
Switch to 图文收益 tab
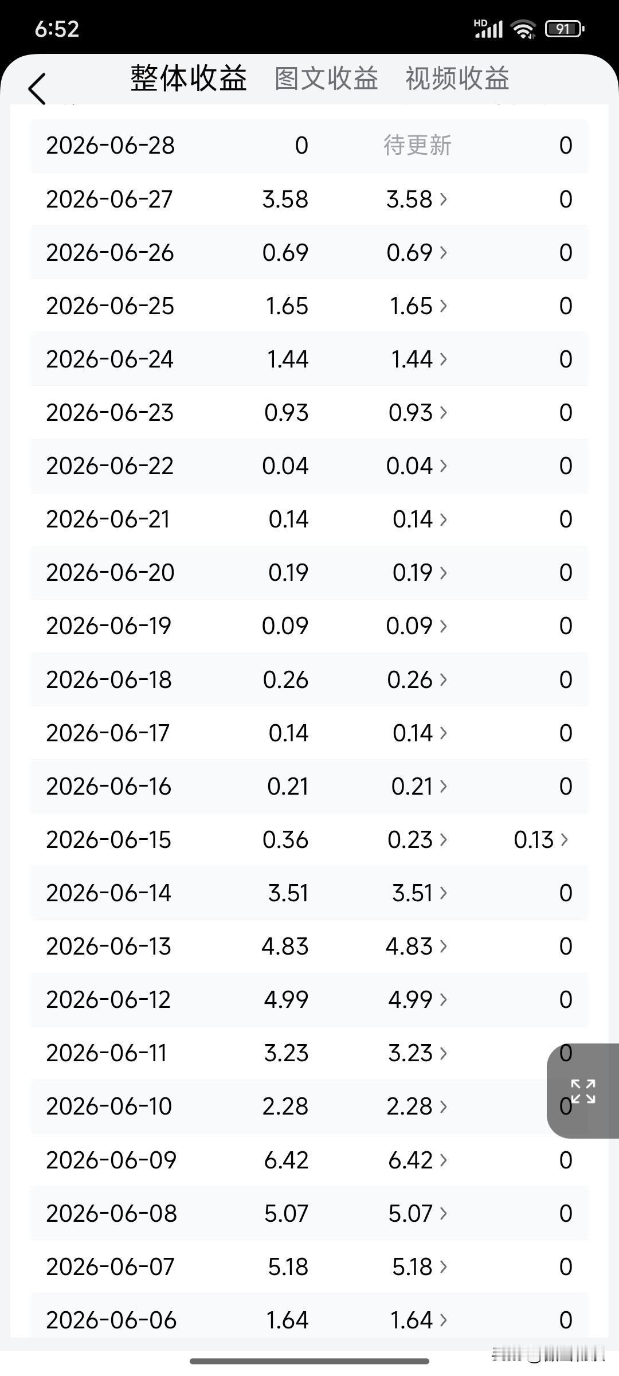pos(326,79)
